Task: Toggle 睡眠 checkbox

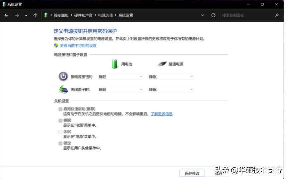Action: point(60,121)
